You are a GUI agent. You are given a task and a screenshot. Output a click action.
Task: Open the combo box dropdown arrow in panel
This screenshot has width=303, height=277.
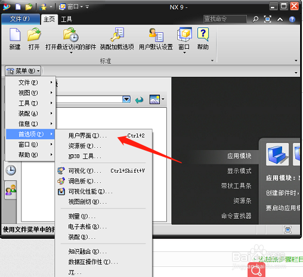126,99
